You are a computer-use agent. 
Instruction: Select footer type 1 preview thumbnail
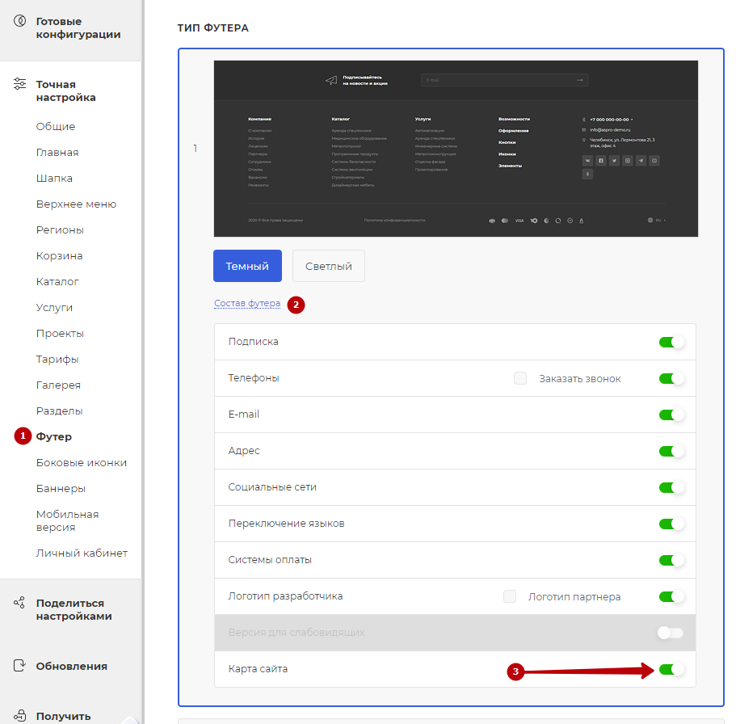[456, 149]
